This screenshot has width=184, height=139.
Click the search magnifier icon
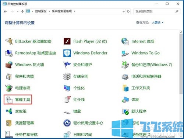(177, 11)
